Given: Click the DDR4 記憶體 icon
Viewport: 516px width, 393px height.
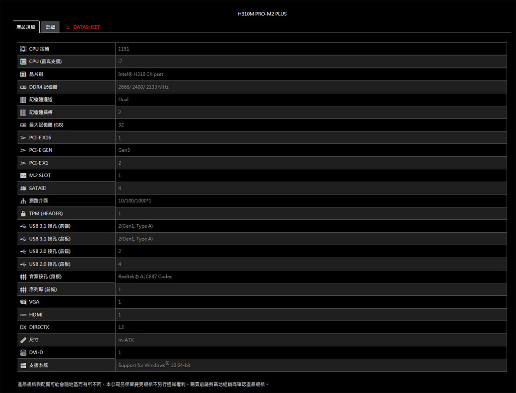Looking at the screenshot, I should (23, 87).
